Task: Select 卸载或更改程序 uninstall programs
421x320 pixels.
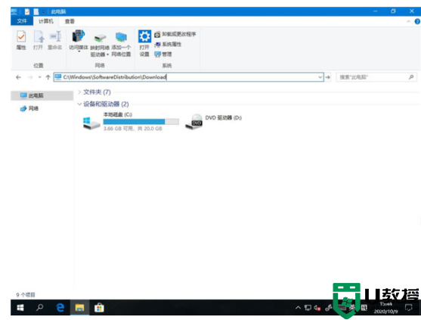Action: (175, 34)
